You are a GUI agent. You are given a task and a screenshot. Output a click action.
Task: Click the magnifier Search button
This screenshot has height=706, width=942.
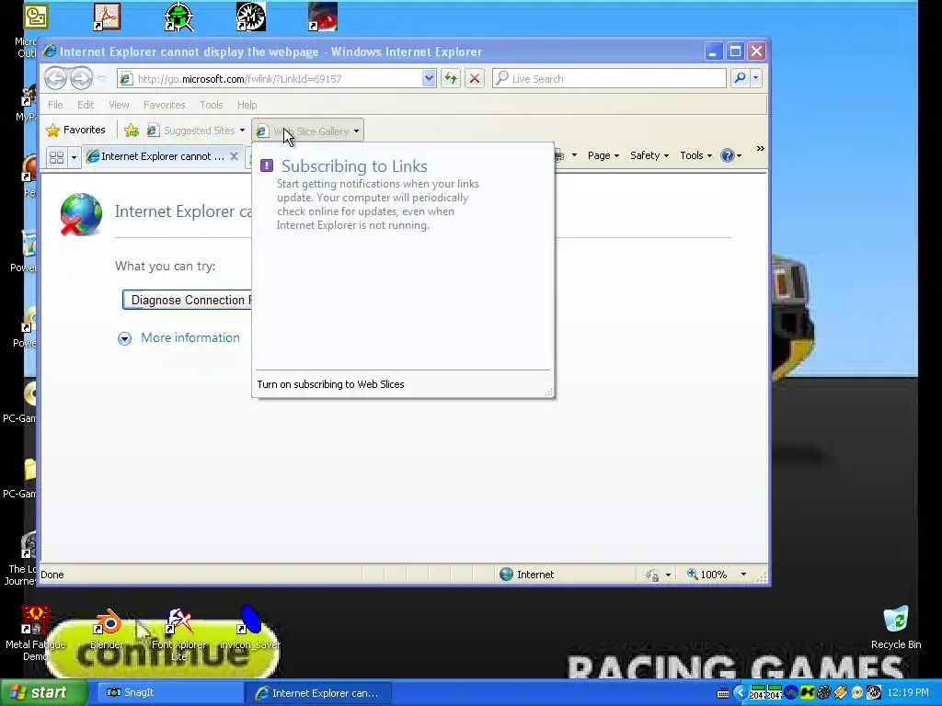[x=741, y=78]
